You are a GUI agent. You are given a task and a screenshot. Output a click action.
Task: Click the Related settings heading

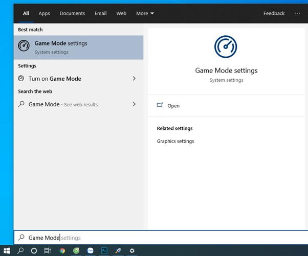coord(174,128)
